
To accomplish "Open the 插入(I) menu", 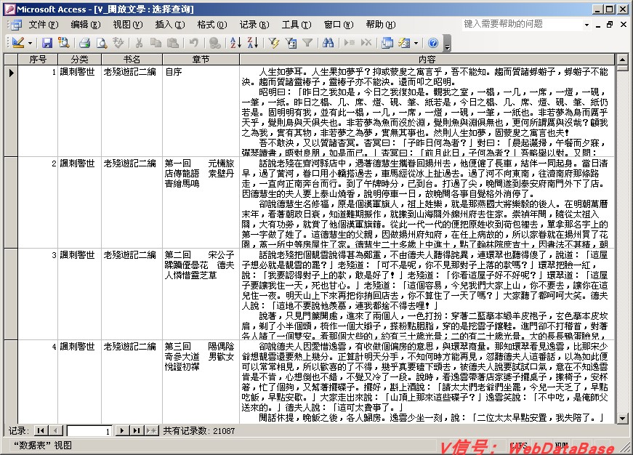I will (170, 25).
